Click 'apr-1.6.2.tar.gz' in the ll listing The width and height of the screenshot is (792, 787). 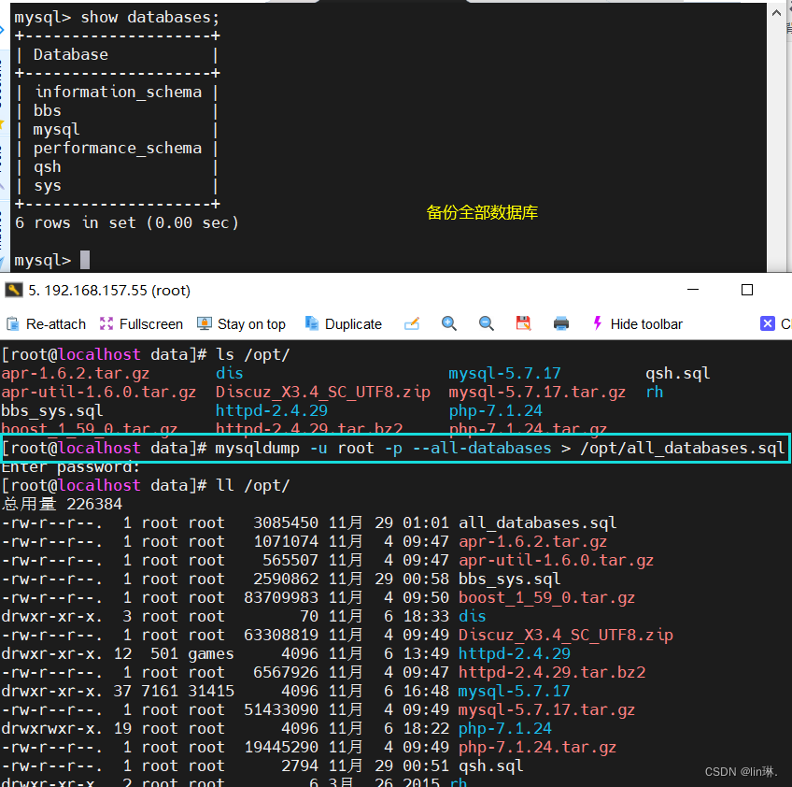click(x=532, y=541)
